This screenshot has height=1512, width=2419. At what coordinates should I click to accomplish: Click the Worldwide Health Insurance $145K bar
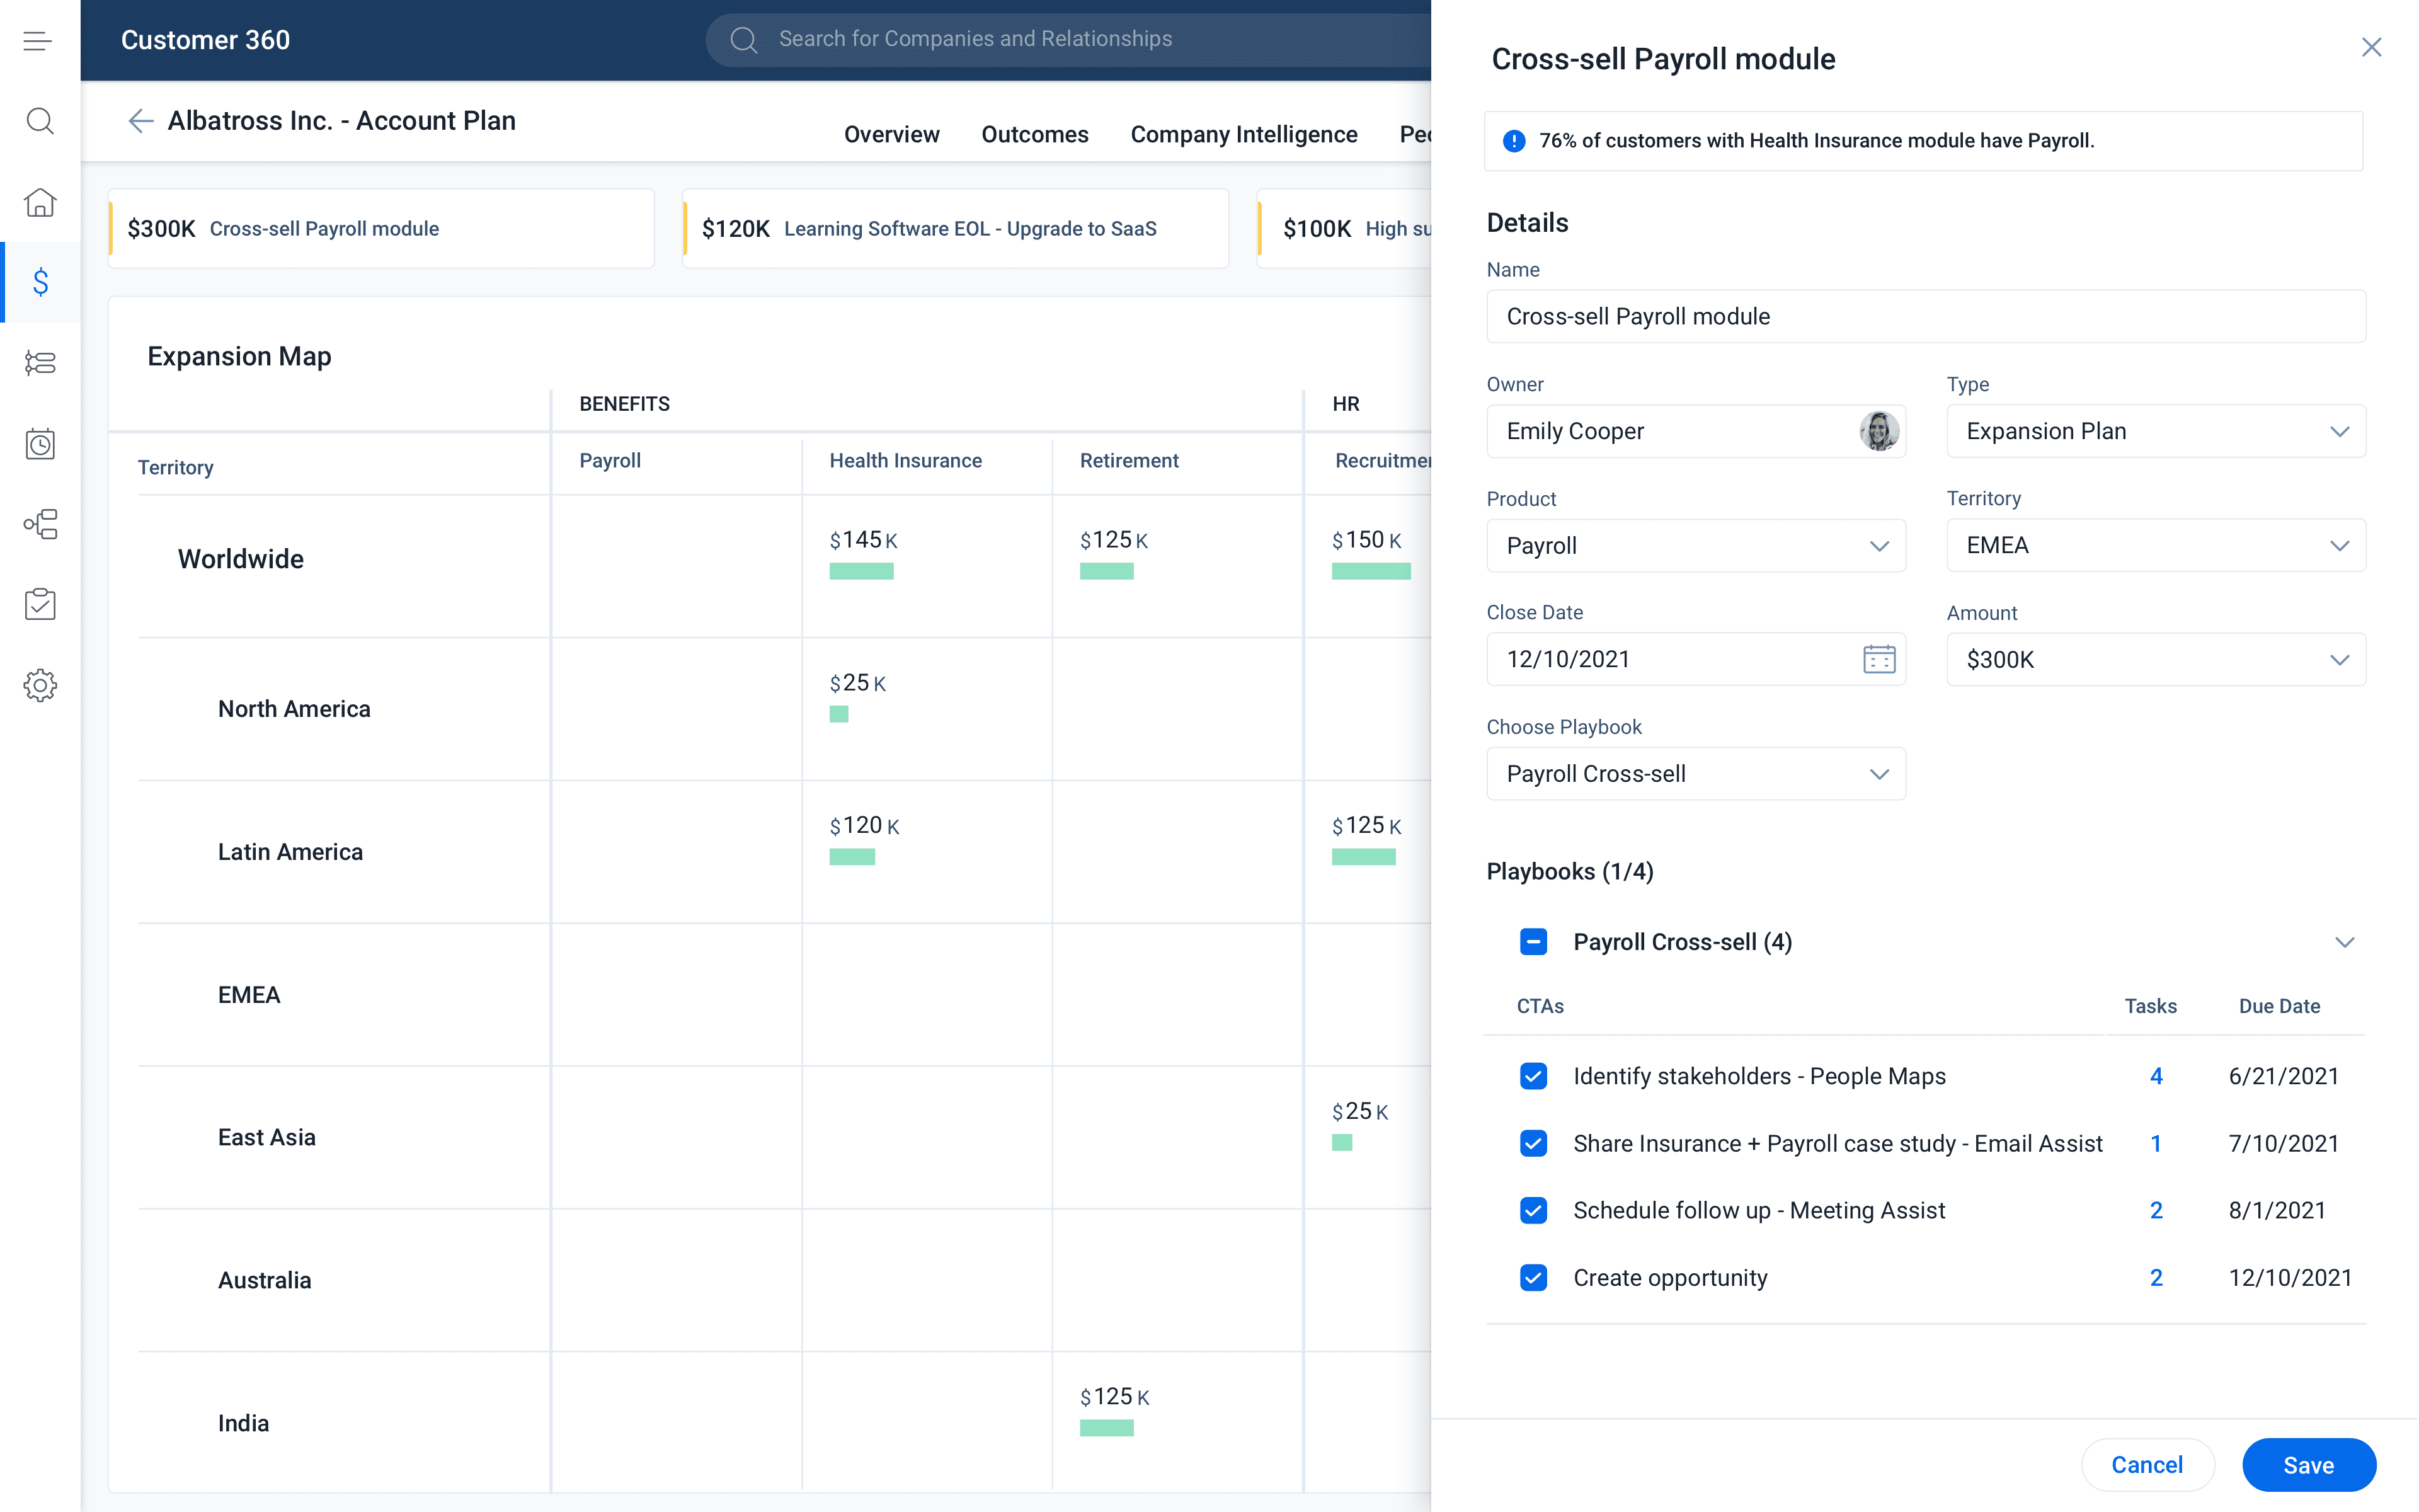(x=862, y=571)
